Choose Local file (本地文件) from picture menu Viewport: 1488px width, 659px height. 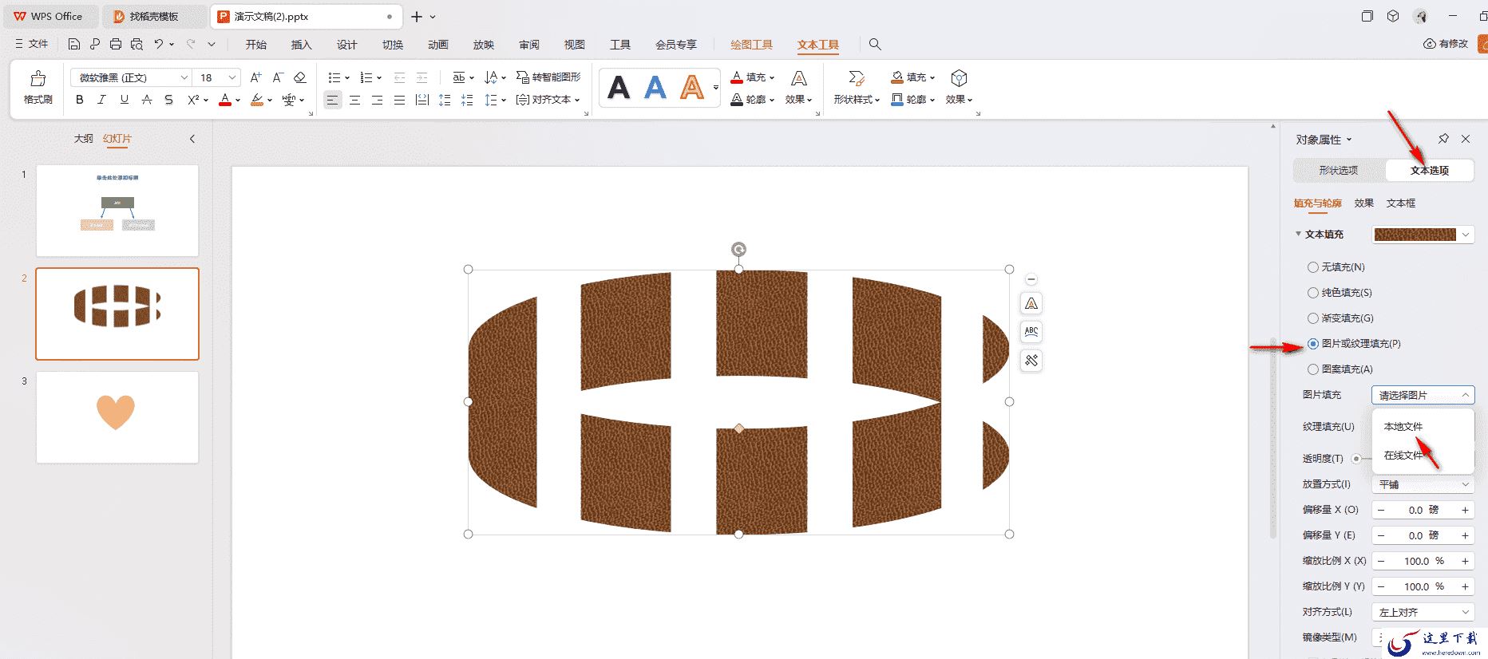click(x=1403, y=427)
